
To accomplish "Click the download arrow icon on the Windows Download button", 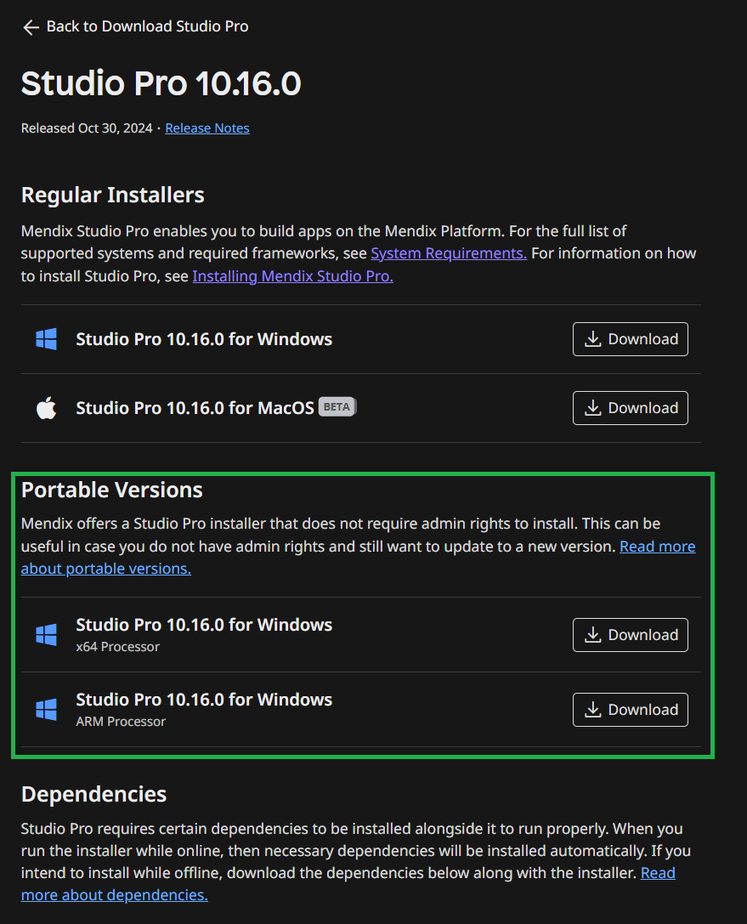I will (593, 338).
